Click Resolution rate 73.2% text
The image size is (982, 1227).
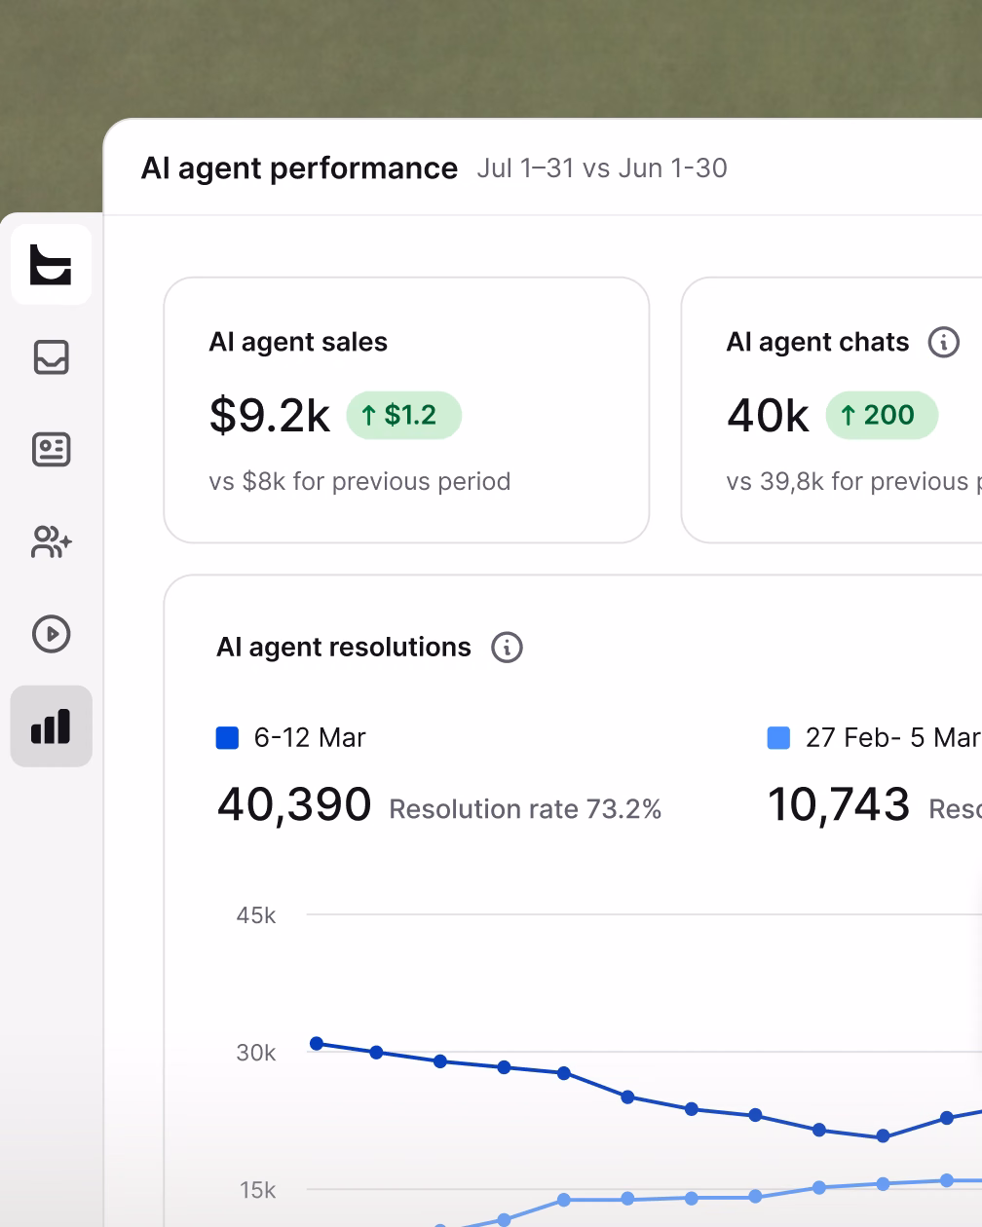[525, 809]
